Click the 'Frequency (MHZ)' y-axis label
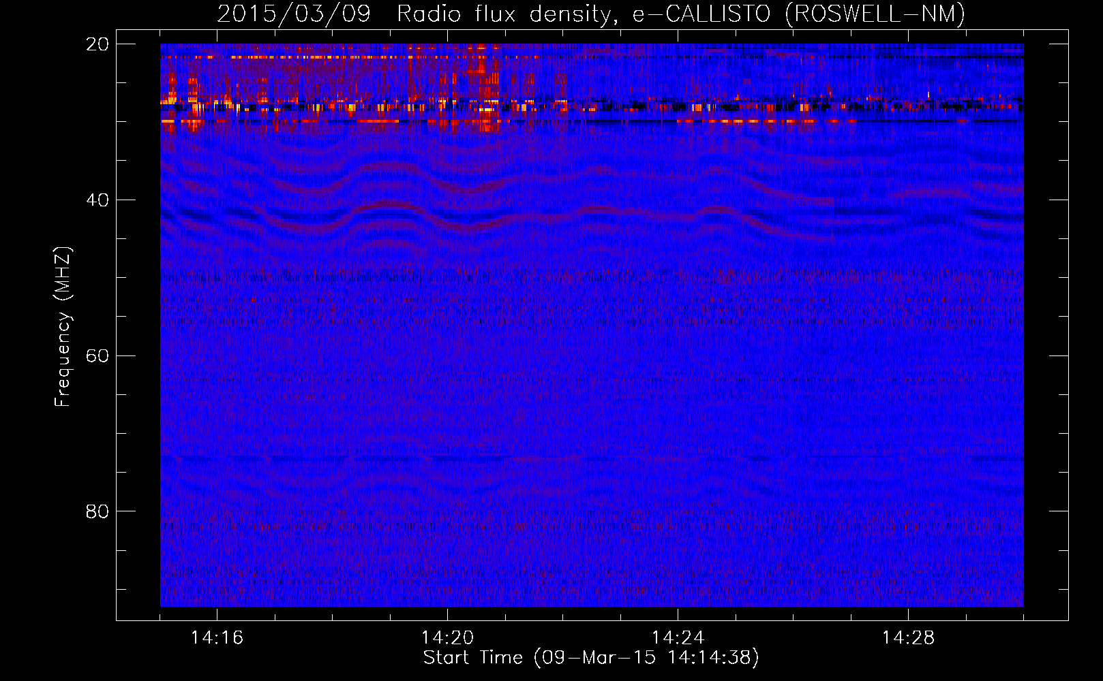Image resolution: width=1103 pixels, height=681 pixels. [x=63, y=327]
